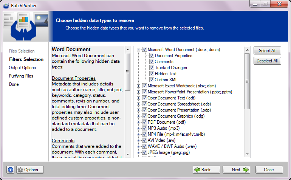
Task: Expand OpenDocument Text node
Action: click(138, 98)
